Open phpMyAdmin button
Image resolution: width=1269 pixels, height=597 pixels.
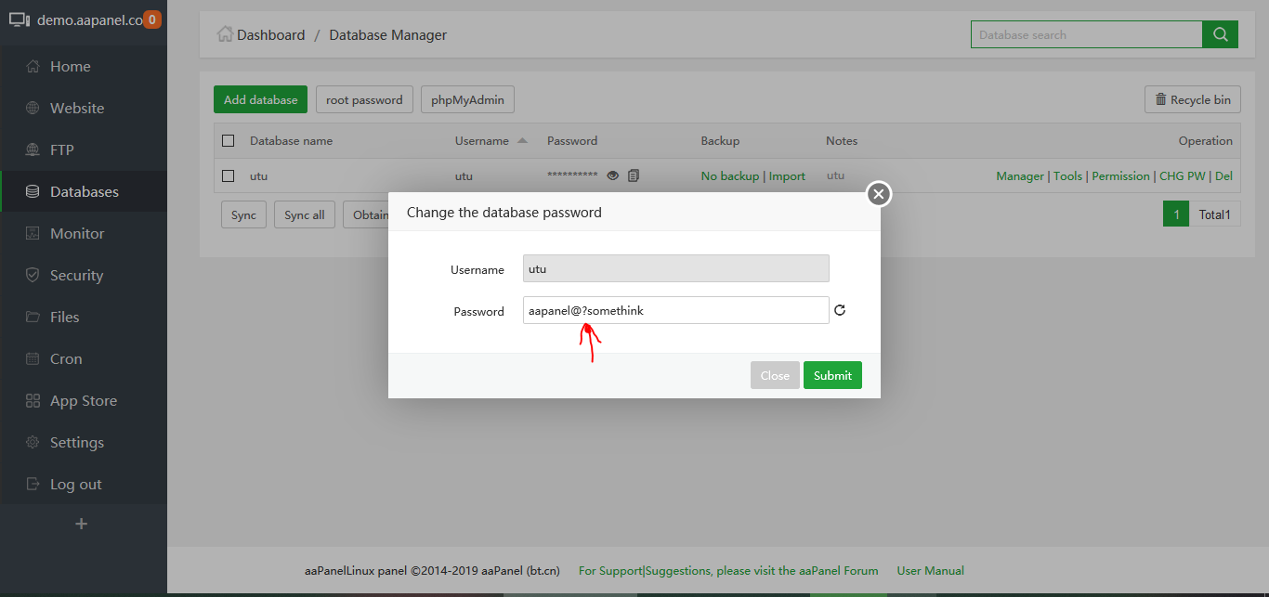[x=468, y=99]
